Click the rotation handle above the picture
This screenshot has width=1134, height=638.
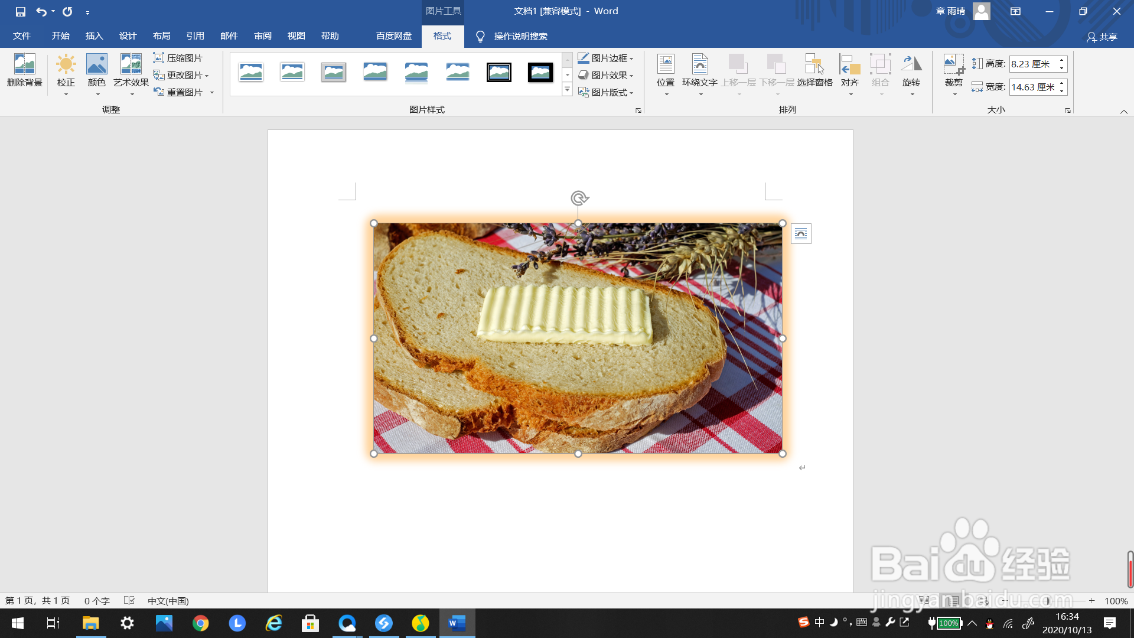pos(579,198)
